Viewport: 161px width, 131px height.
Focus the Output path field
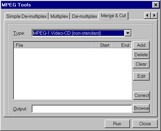tap(82, 109)
